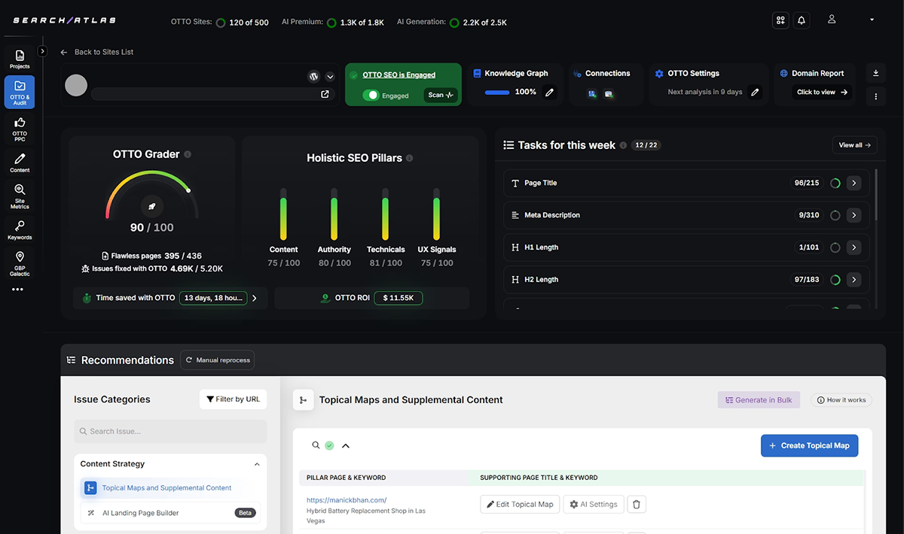
Task: Open the vertical three-dot menu
Action: [875, 96]
